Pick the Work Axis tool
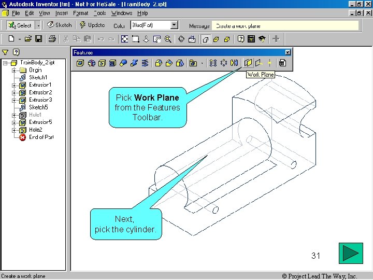 click(x=259, y=63)
